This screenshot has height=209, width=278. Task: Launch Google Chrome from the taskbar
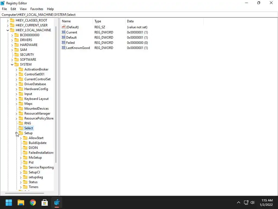[33, 202]
